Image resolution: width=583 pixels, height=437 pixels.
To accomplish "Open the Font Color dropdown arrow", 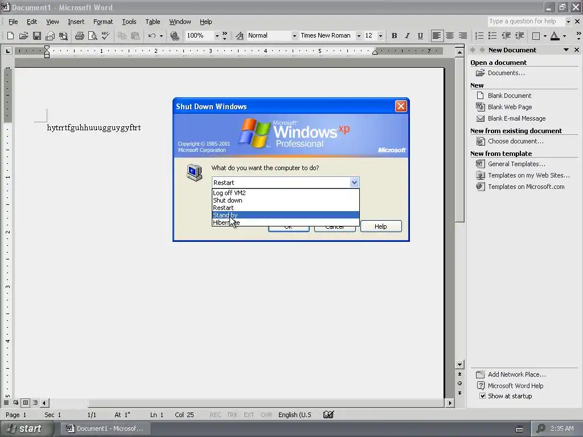I will point(564,36).
